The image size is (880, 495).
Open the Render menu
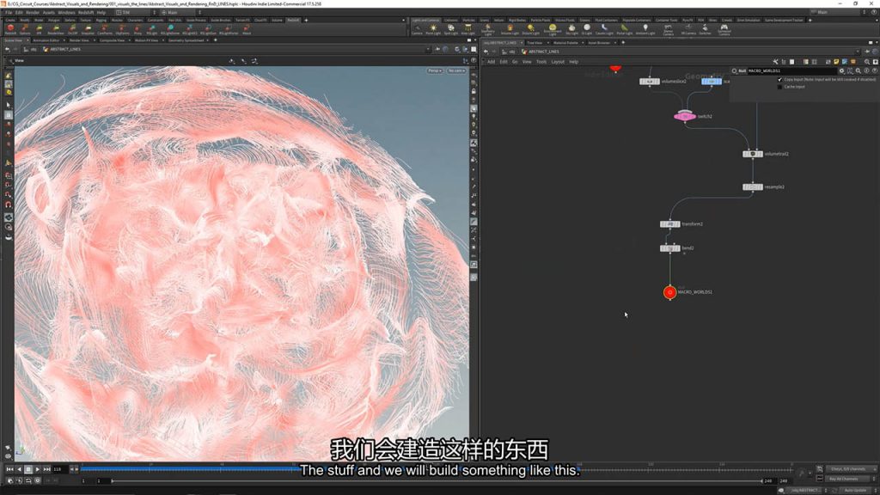33,12
